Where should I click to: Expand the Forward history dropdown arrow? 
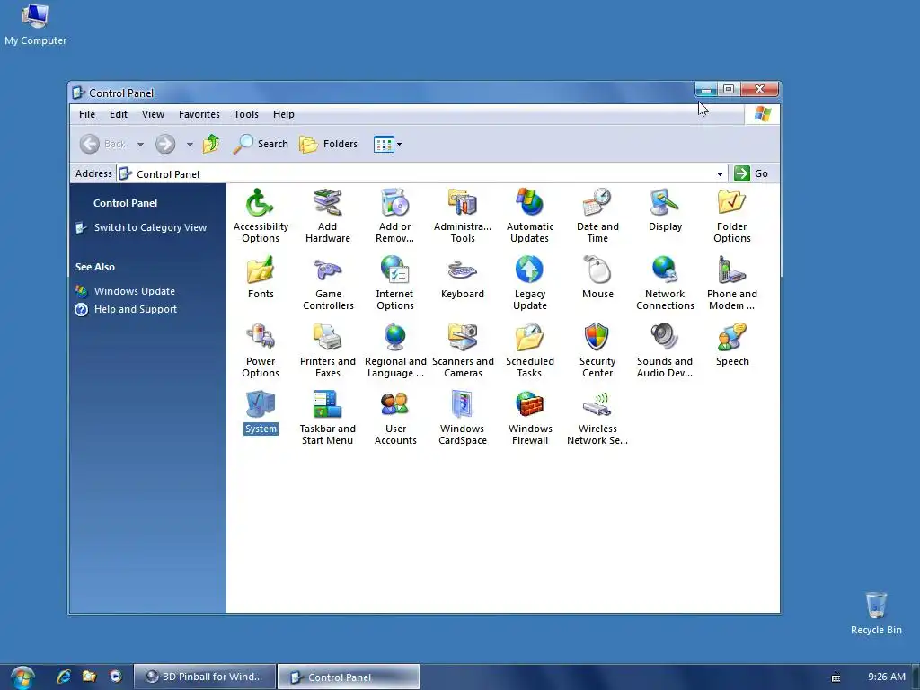190,144
